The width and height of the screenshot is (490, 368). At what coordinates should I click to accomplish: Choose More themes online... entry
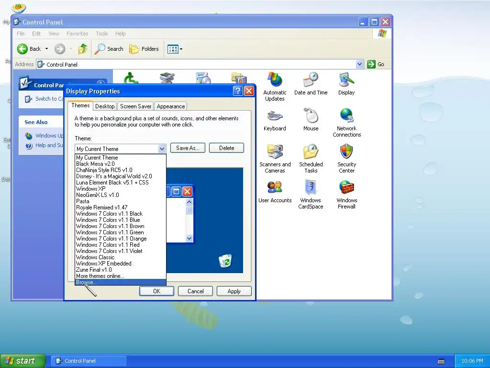tap(121, 276)
